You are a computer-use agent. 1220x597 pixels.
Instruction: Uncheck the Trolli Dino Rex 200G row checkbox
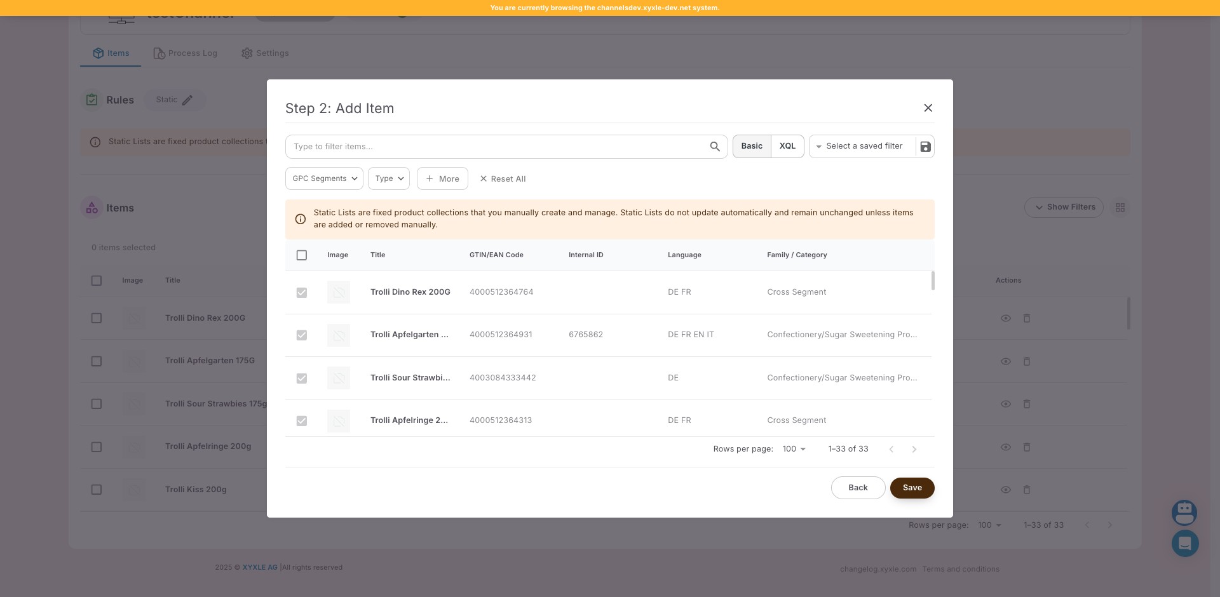(x=302, y=293)
